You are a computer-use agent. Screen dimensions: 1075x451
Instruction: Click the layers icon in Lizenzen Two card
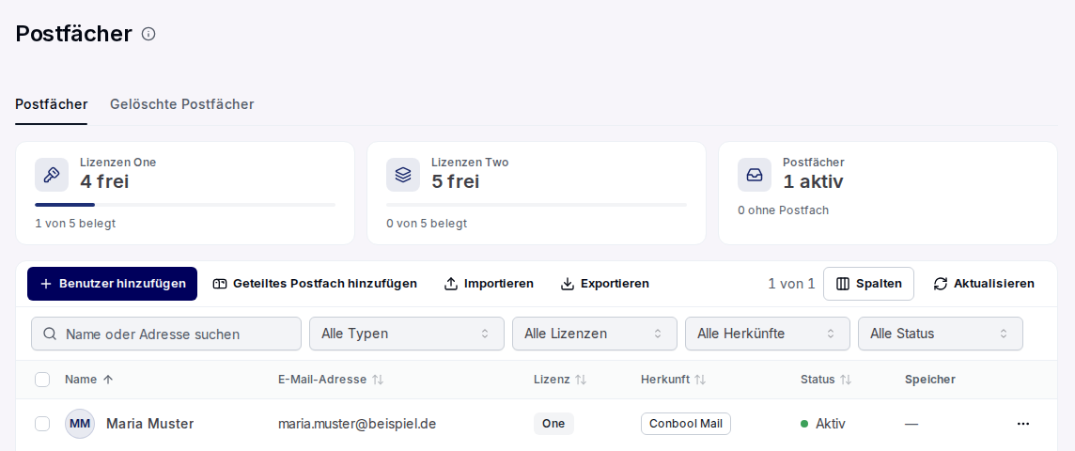(403, 175)
